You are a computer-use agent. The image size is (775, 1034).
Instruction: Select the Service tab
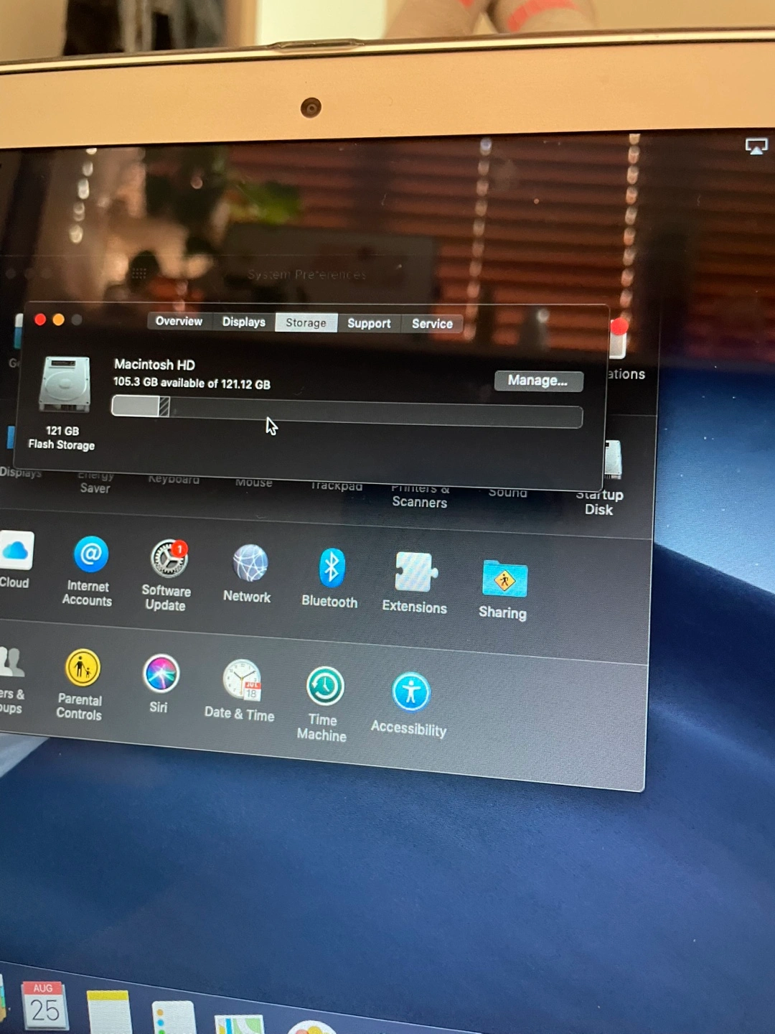pos(432,324)
